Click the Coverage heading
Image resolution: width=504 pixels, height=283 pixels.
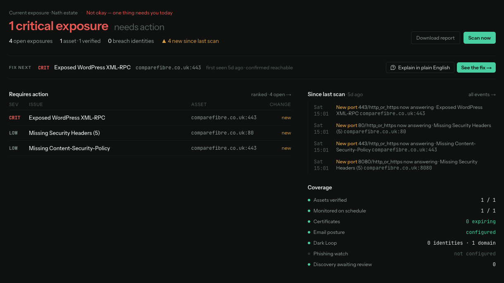[320, 187]
